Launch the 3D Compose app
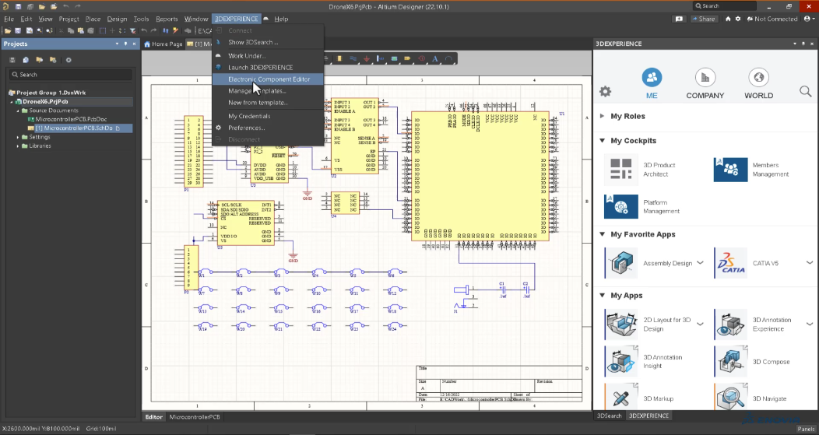 730,361
